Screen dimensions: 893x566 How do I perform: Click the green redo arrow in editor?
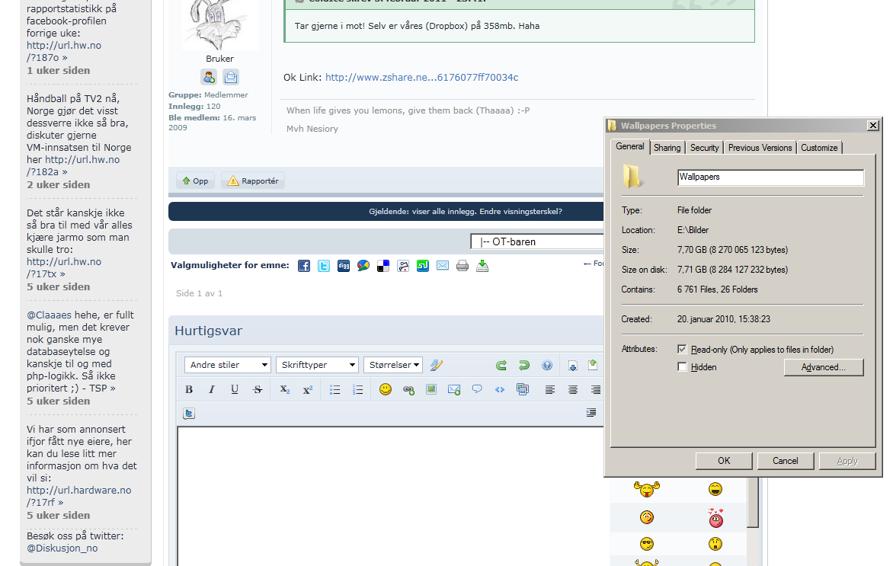coord(501,365)
